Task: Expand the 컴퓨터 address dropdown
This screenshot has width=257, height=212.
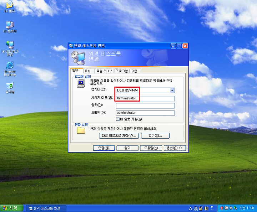Action: (172, 90)
